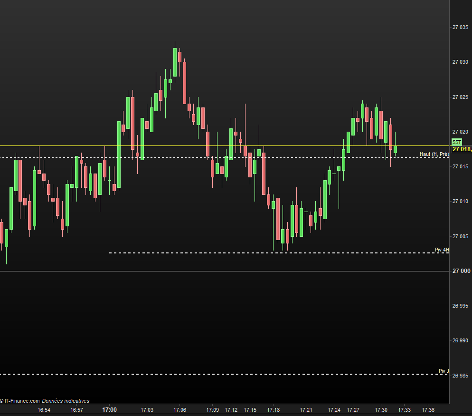The width and height of the screenshot is (472, 416).
Task: Select the Piv 4H pivot label
Action: pos(442,250)
